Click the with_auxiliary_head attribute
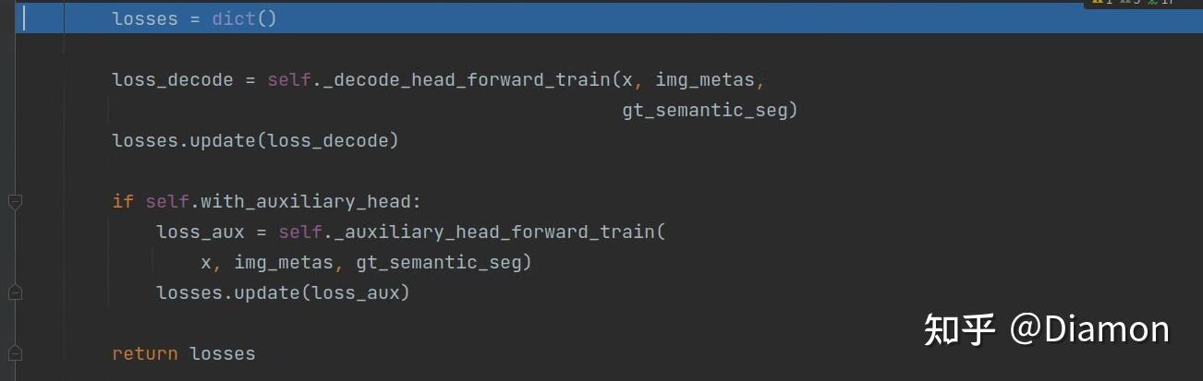The width and height of the screenshot is (1203, 381). (305, 201)
